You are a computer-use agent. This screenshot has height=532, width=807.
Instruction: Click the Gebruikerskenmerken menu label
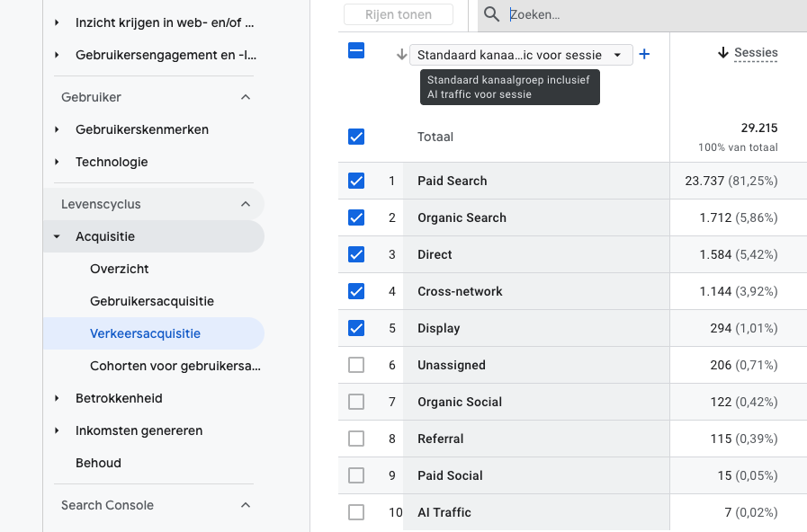(142, 129)
